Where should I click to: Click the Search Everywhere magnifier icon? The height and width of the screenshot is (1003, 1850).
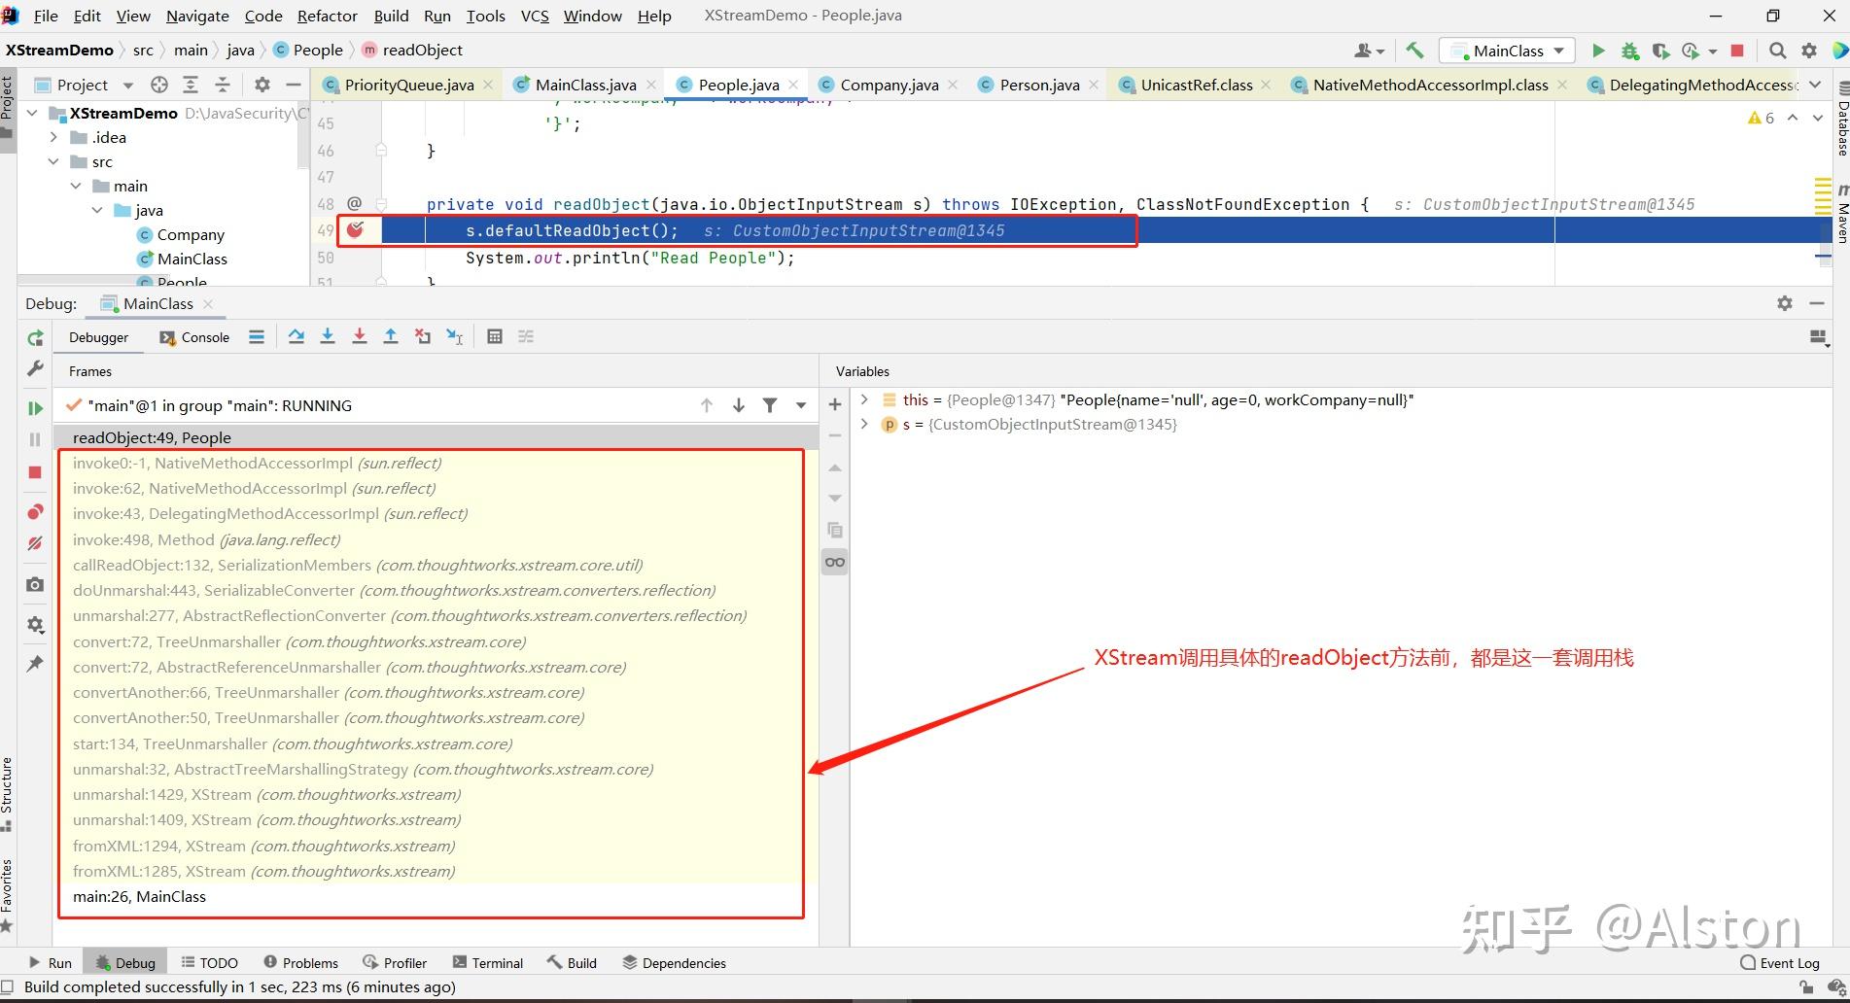click(x=1777, y=50)
